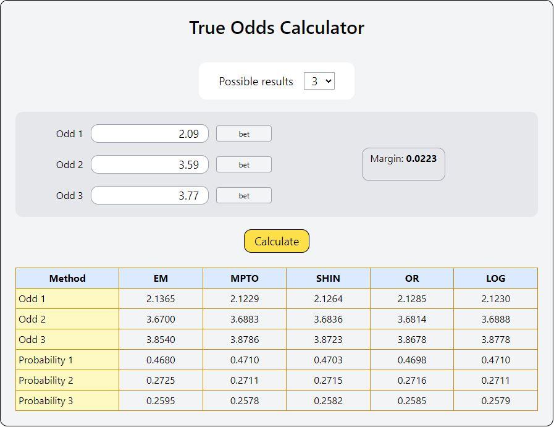Click the SHIN value 3.6836

[328, 319]
